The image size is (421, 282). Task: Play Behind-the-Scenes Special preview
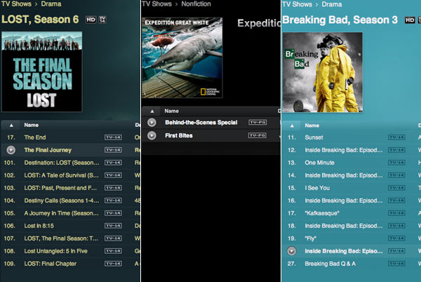[x=152, y=122]
